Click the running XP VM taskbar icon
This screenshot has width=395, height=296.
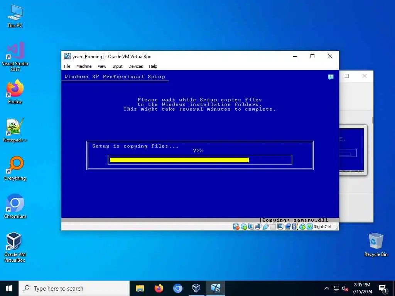click(x=215, y=288)
